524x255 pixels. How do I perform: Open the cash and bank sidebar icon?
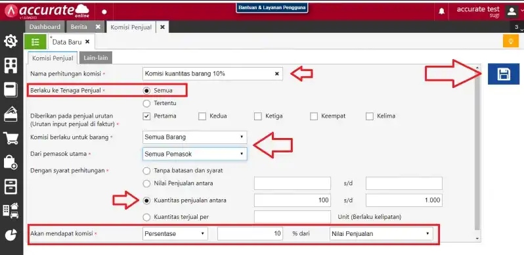coord(11,114)
